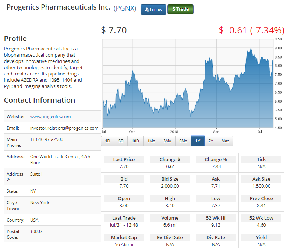Image resolution: width=287 pixels, height=248 pixels.
Task: Click the City value New York
Action: [39, 203]
